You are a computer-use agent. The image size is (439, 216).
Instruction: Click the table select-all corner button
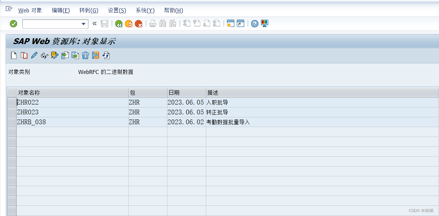pos(12,93)
